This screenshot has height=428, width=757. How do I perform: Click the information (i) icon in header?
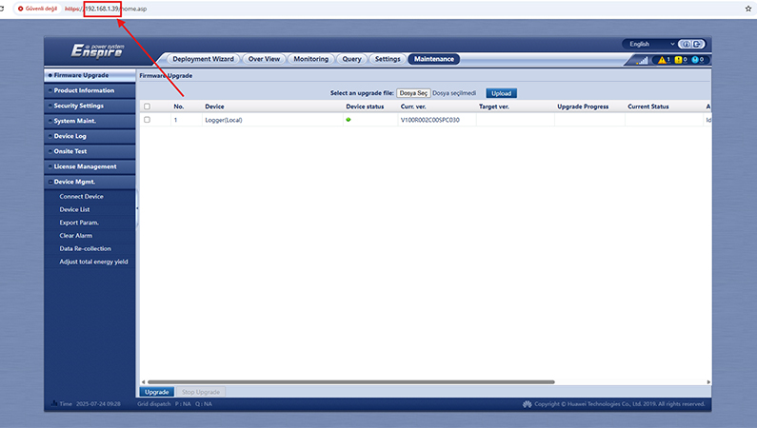point(687,44)
